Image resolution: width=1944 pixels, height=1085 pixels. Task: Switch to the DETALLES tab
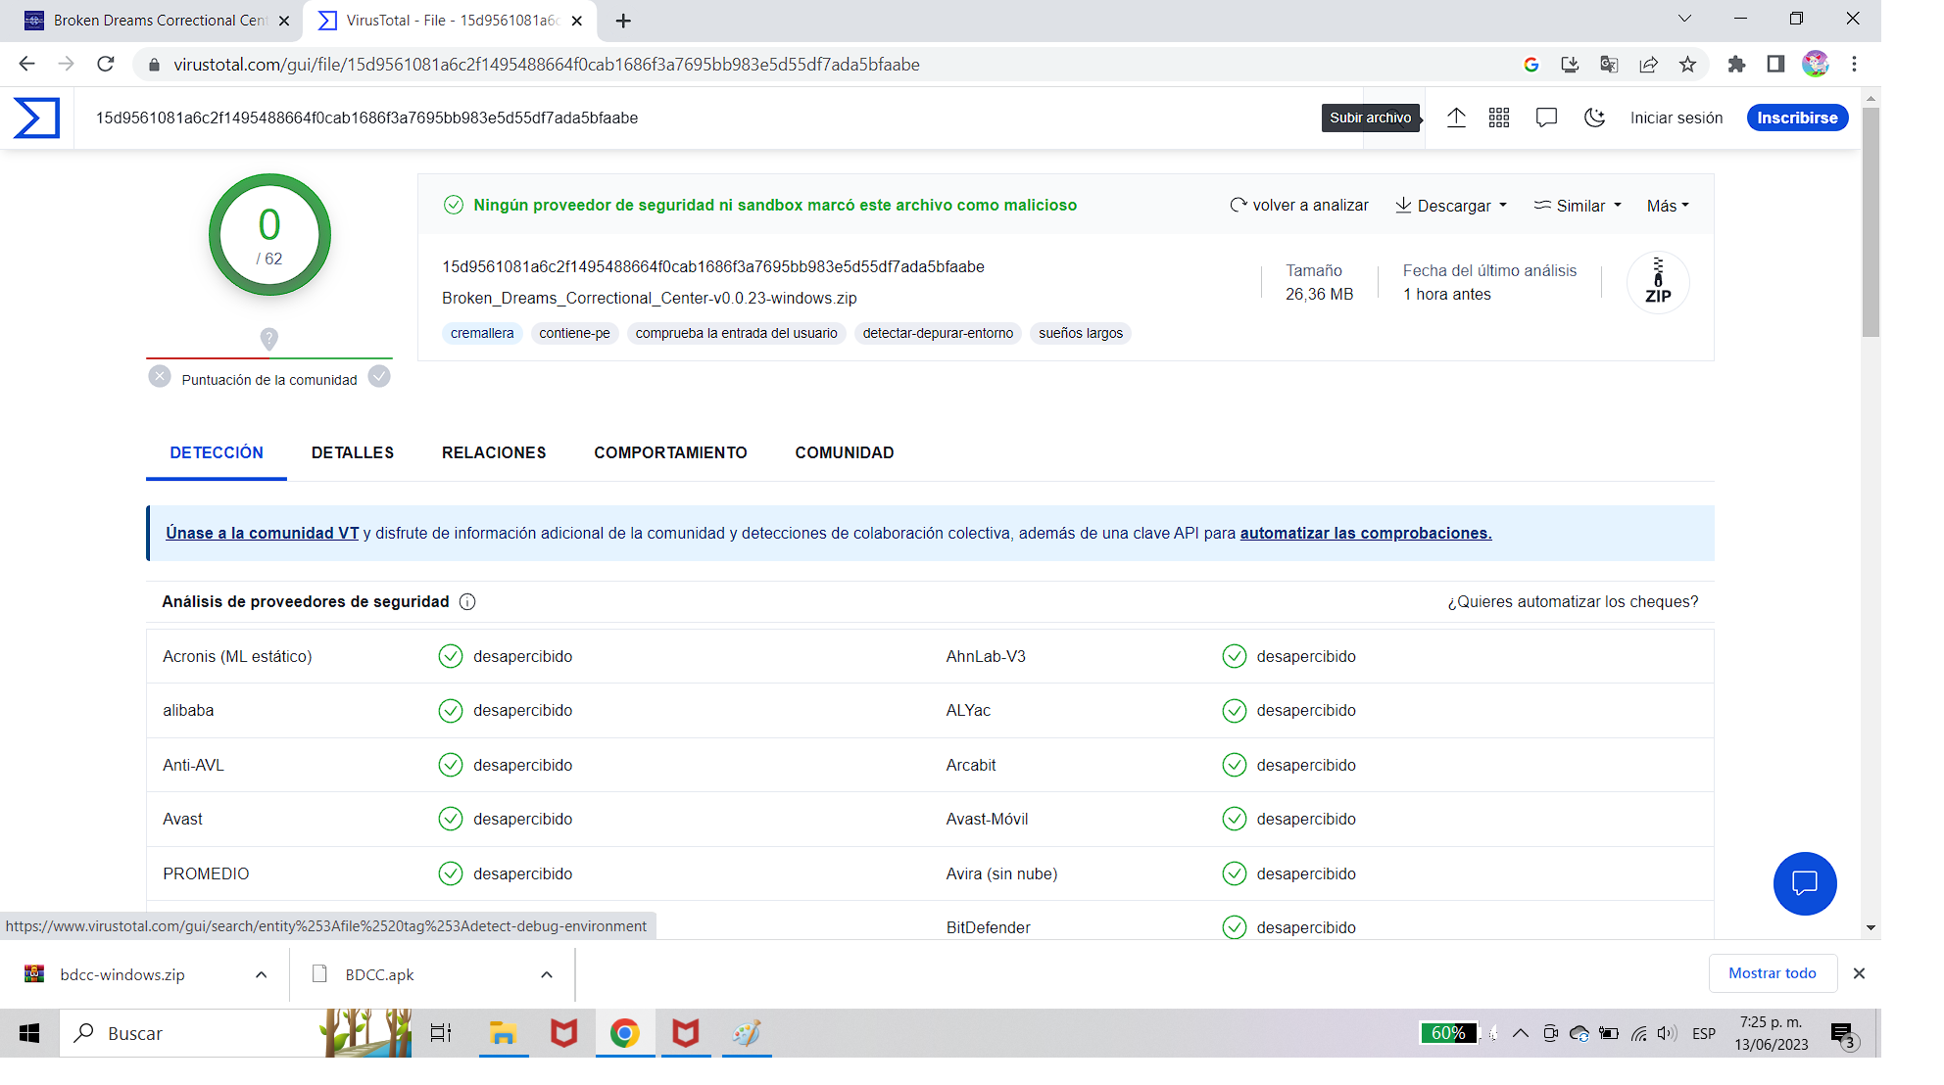353,452
